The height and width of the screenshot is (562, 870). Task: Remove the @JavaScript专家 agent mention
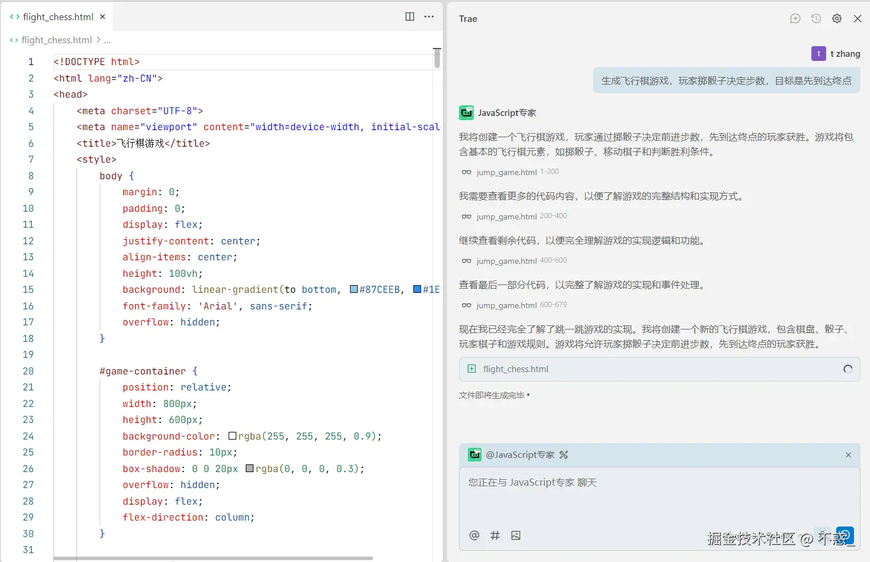coord(848,455)
